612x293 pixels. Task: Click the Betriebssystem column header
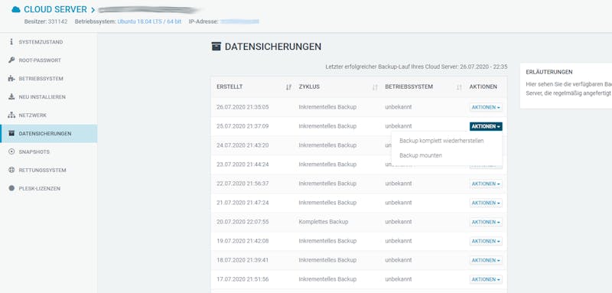[x=409, y=87]
